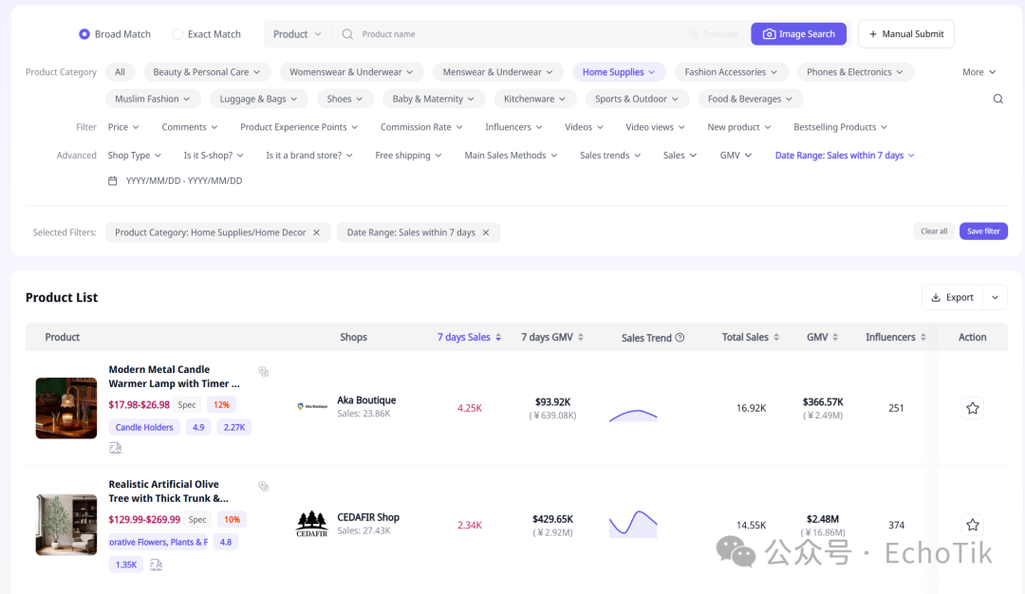Click the Save filter button
The image size is (1025, 594).
click(983, 232)
